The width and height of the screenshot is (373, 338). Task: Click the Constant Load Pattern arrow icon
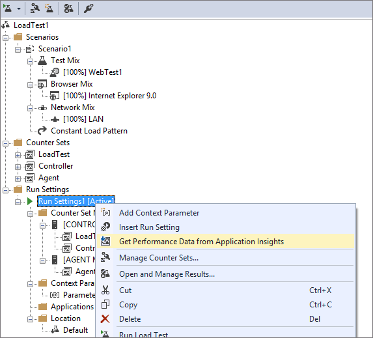[x=42, y=131]
